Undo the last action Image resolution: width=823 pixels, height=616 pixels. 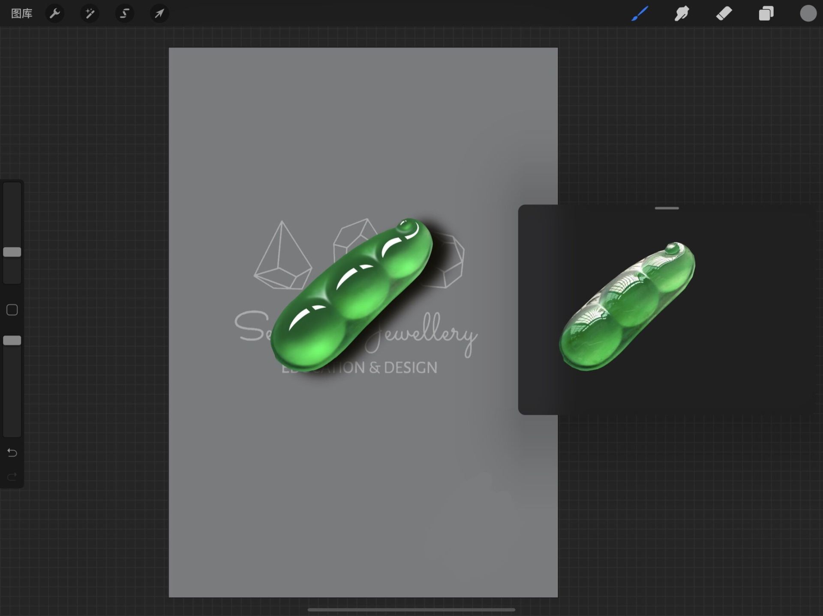(x=12, y=452)
